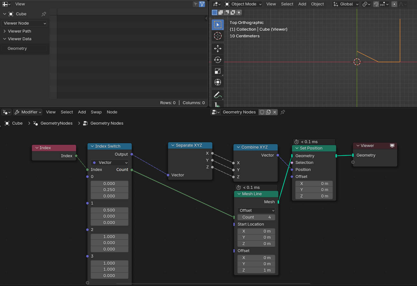The width and height of the screenshot is (417, 286).
Task: Toggle proportional editing in viewport
Action: coord(394,4)
